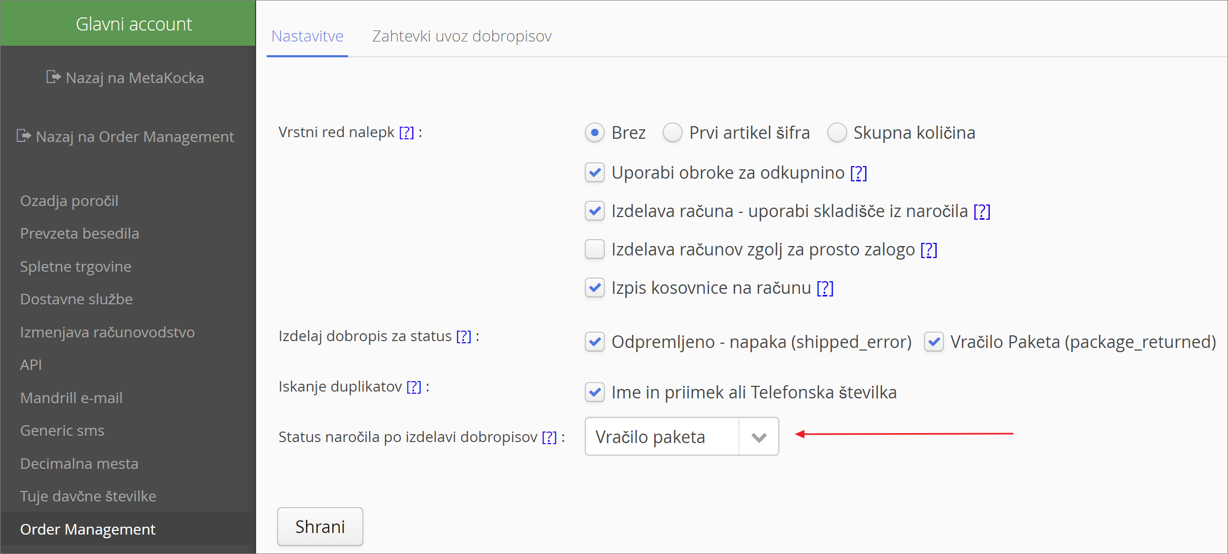Open help for uporabi skladišče iz naročila
Viewport: 1228px width, 554px height.
pos(982,211)
